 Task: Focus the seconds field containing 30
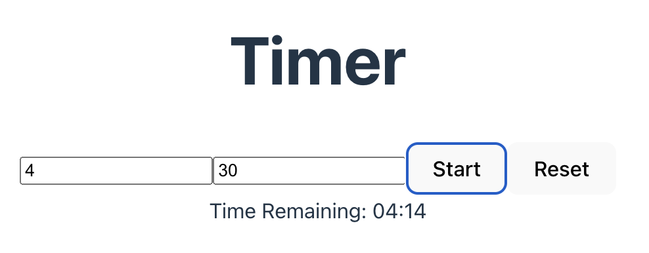pos(309,170)
